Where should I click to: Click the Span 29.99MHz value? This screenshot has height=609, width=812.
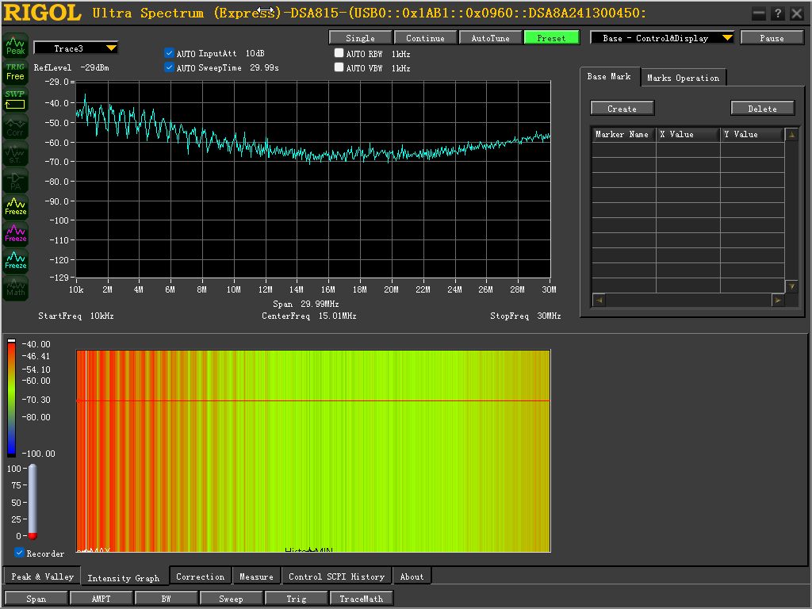[x=320, y=304]
